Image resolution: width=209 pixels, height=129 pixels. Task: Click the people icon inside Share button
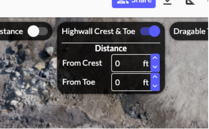pyautogui.click(x=123, y=2)
